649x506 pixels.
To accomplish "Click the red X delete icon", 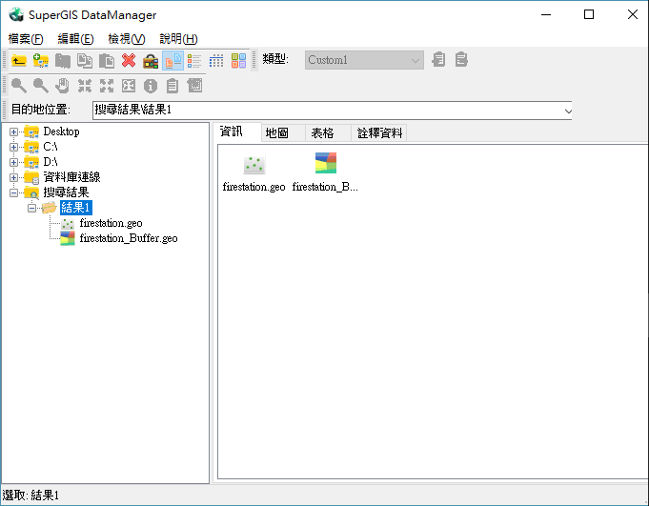I will [129, 61].
